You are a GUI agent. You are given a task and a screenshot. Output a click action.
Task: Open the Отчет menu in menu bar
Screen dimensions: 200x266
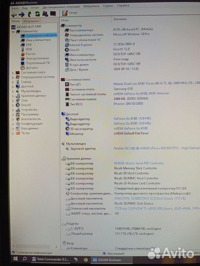point(35,7)
